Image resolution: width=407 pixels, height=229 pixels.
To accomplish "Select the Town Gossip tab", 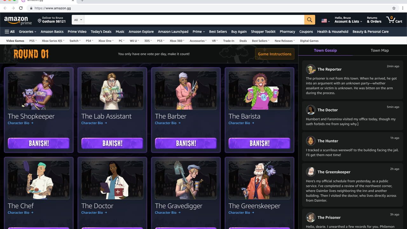I will click(x=325, y=50).
